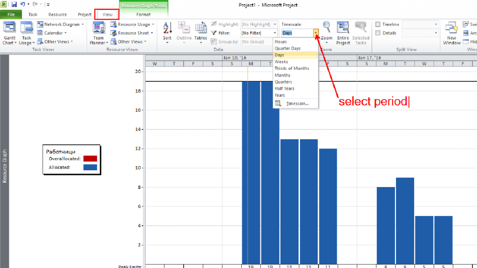Open a New Window
477x268 pixels.
(x=452, y=33)
